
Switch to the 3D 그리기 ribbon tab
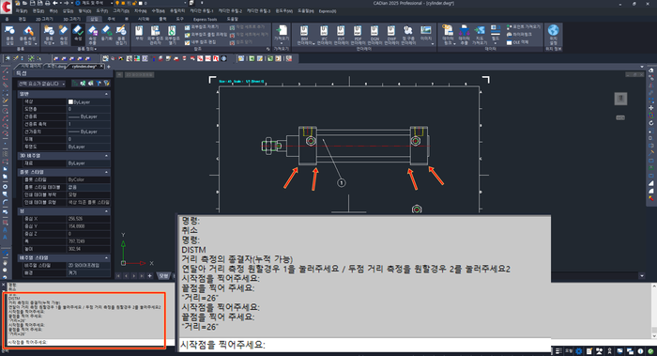[x=71, y=20]
